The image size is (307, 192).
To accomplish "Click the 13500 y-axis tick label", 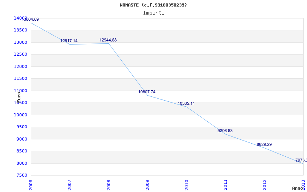I will click(x=20, y=30).
